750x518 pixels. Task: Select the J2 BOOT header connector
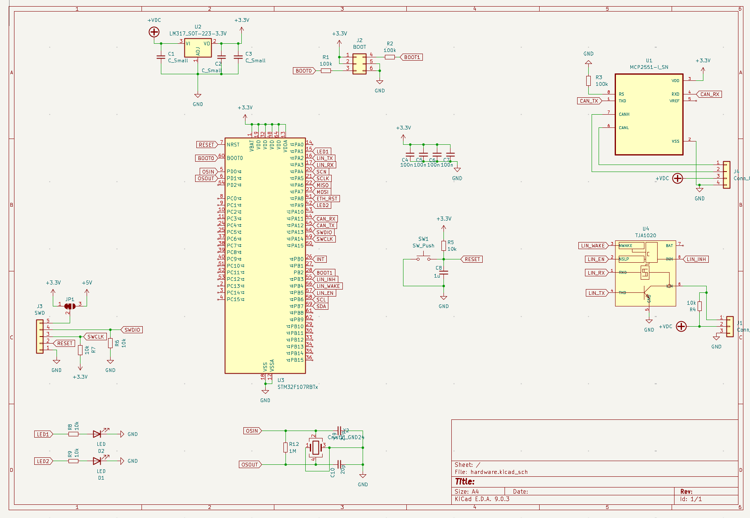[359, 64]
